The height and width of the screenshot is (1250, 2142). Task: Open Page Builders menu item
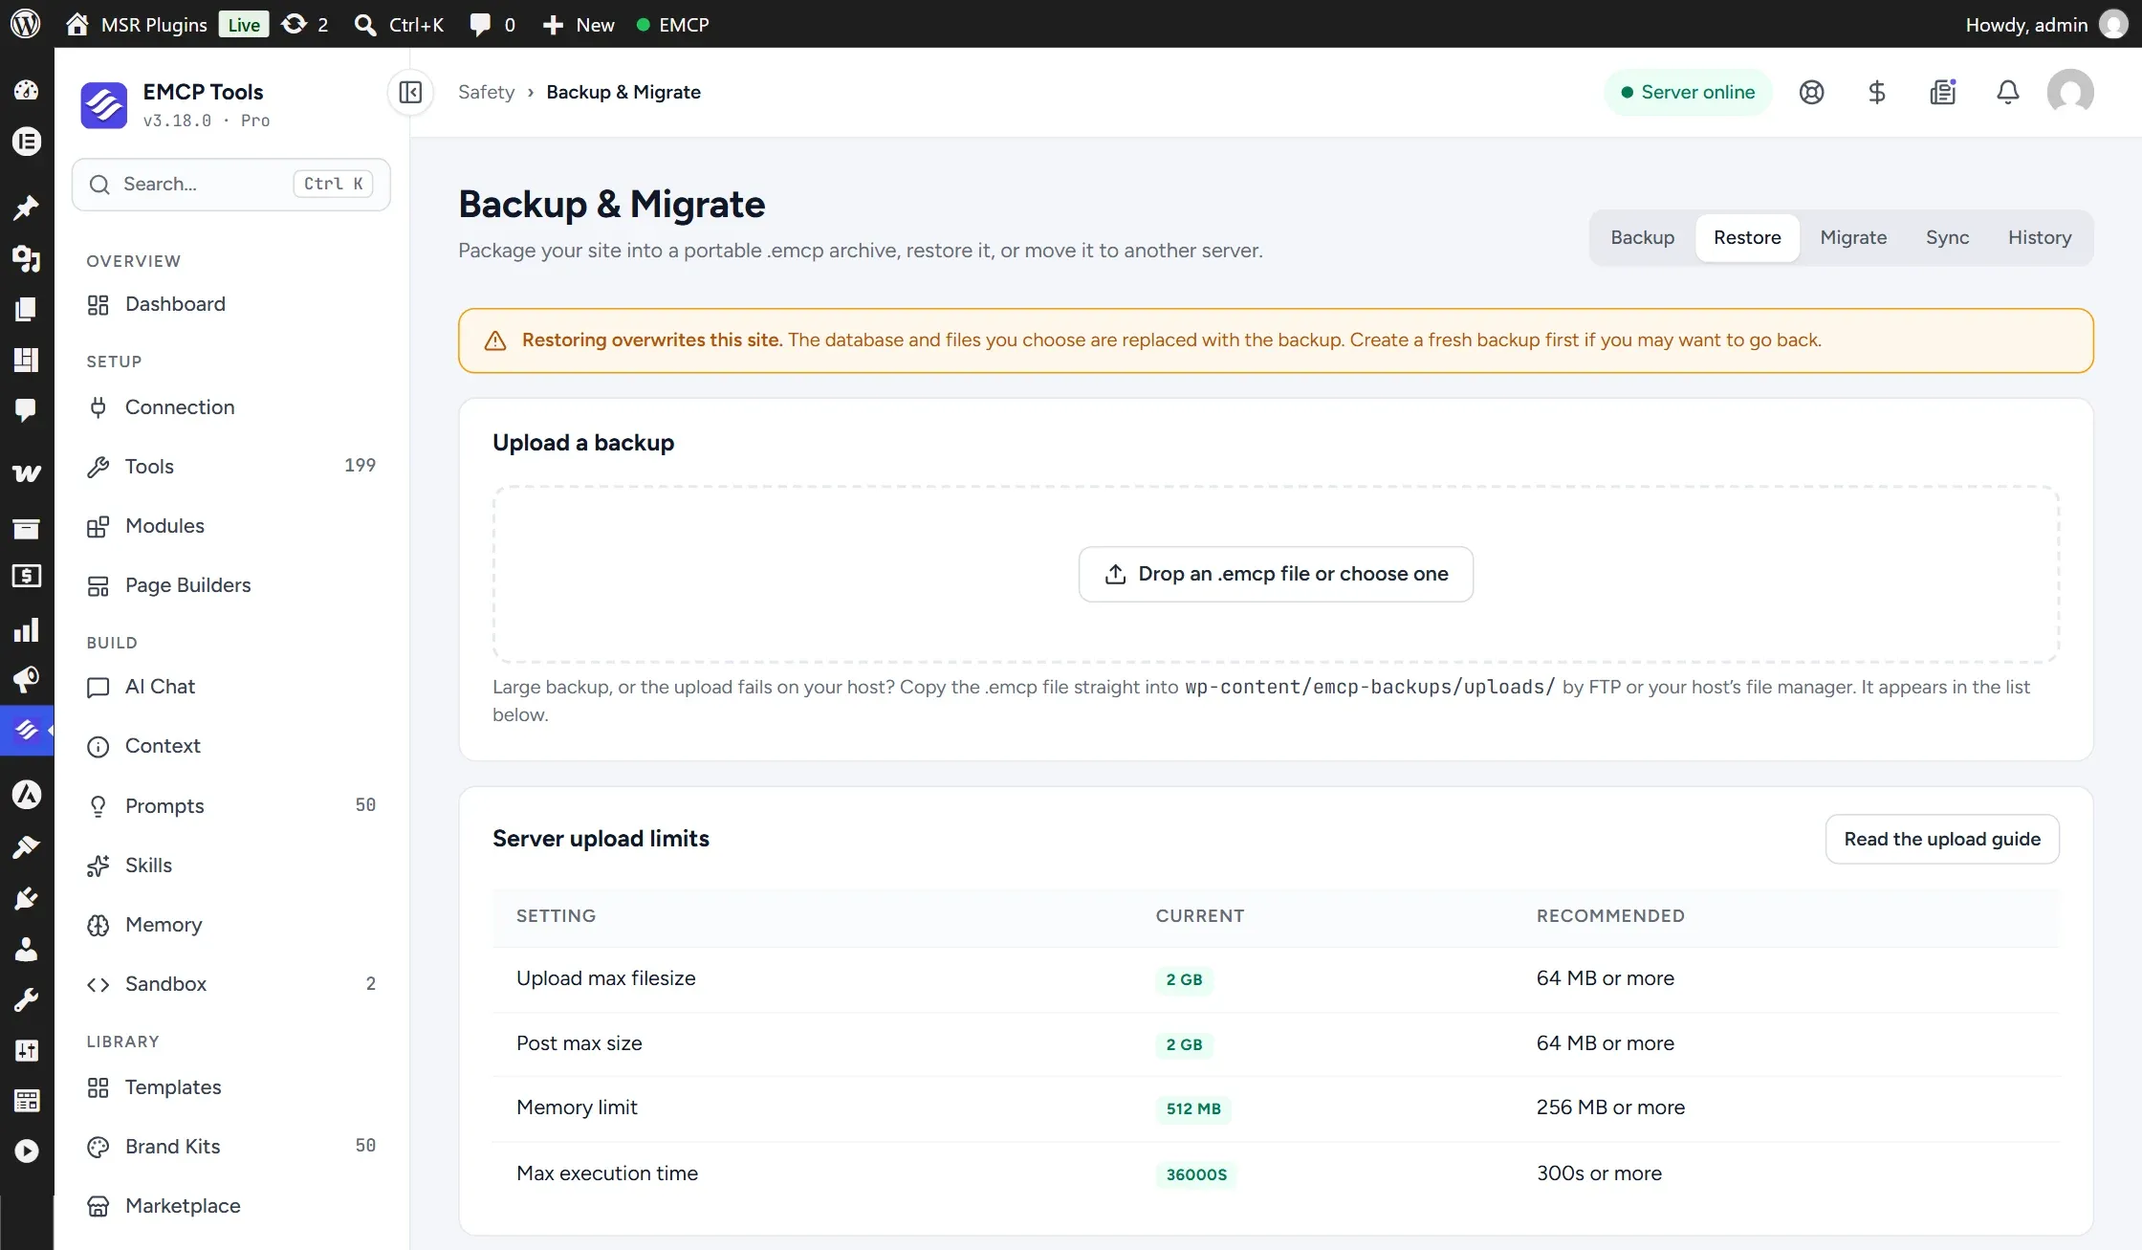231,585
